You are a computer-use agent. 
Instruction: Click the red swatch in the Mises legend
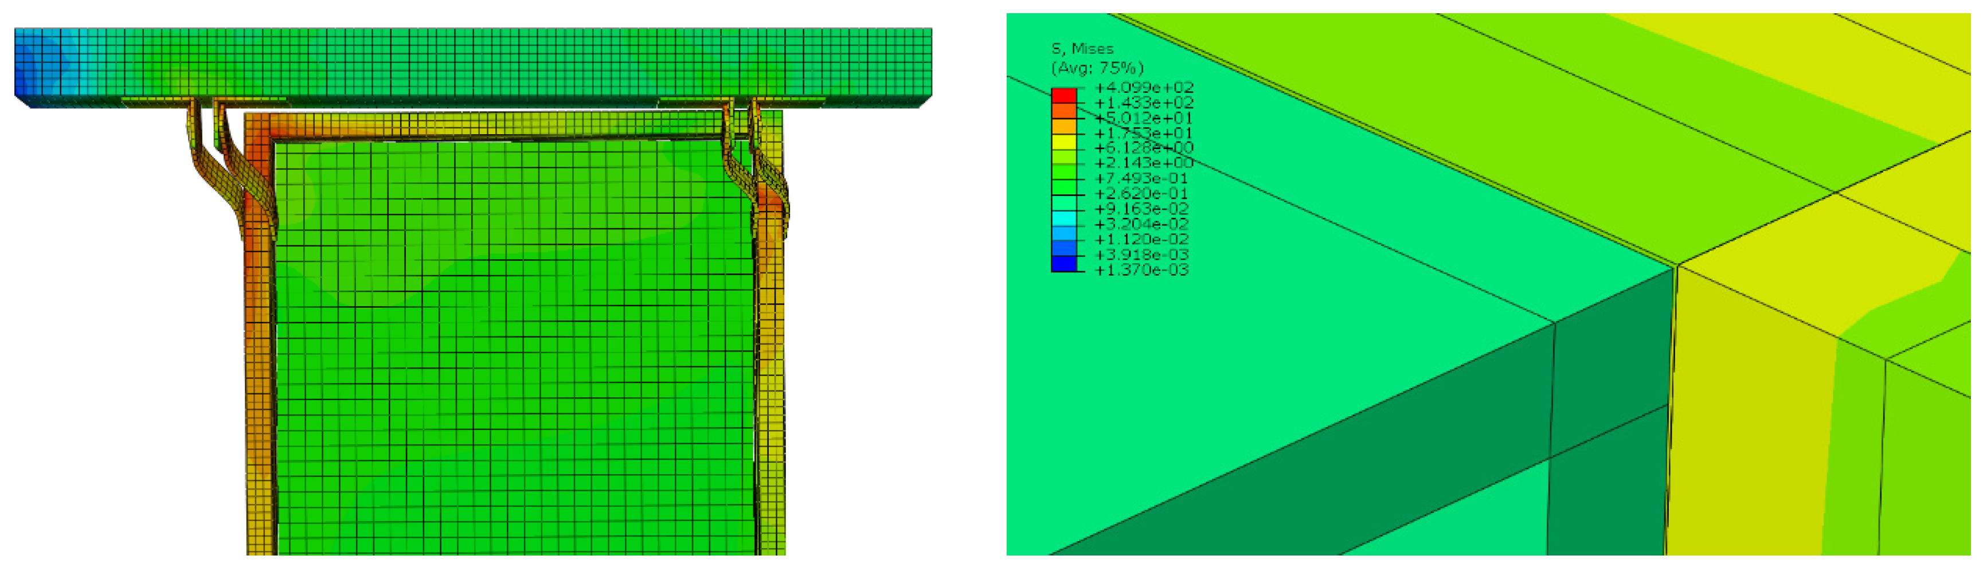1063,96
